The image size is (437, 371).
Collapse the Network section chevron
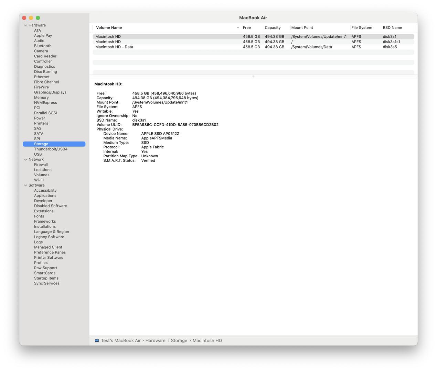click(x=25, y=159)
